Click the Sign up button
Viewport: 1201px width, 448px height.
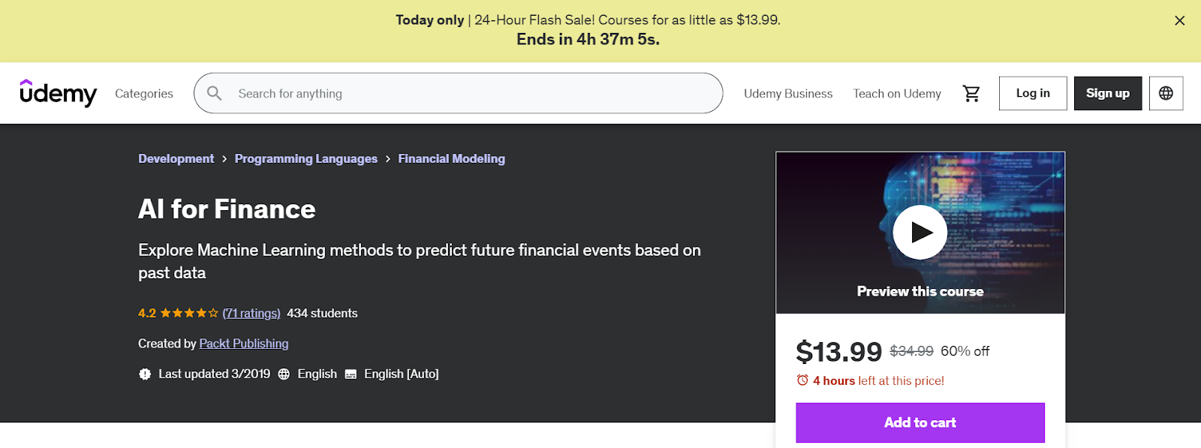(1108, 93)
